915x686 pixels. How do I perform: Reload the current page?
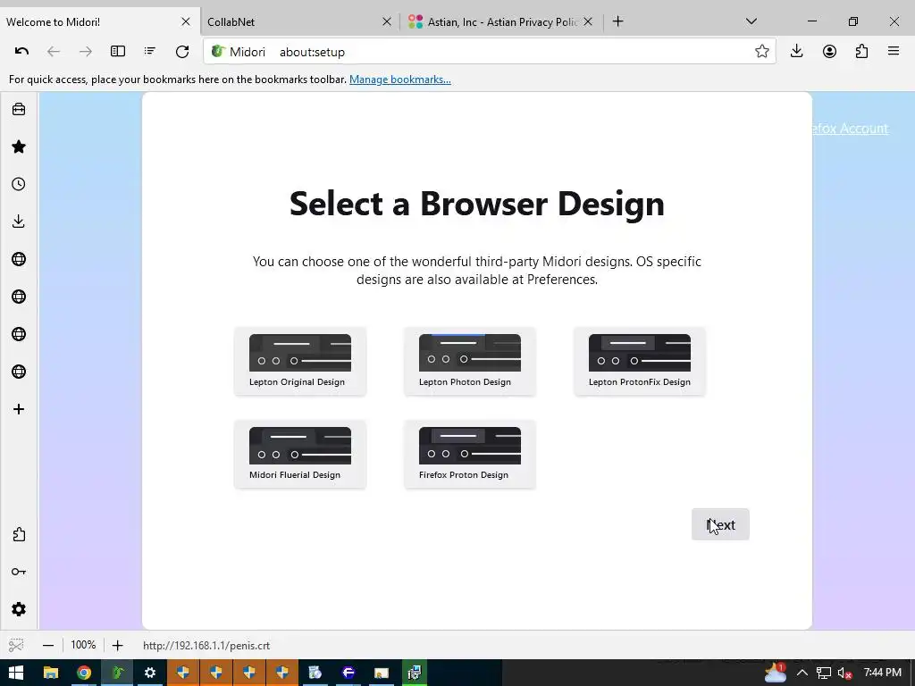click(x=182, y=51)
